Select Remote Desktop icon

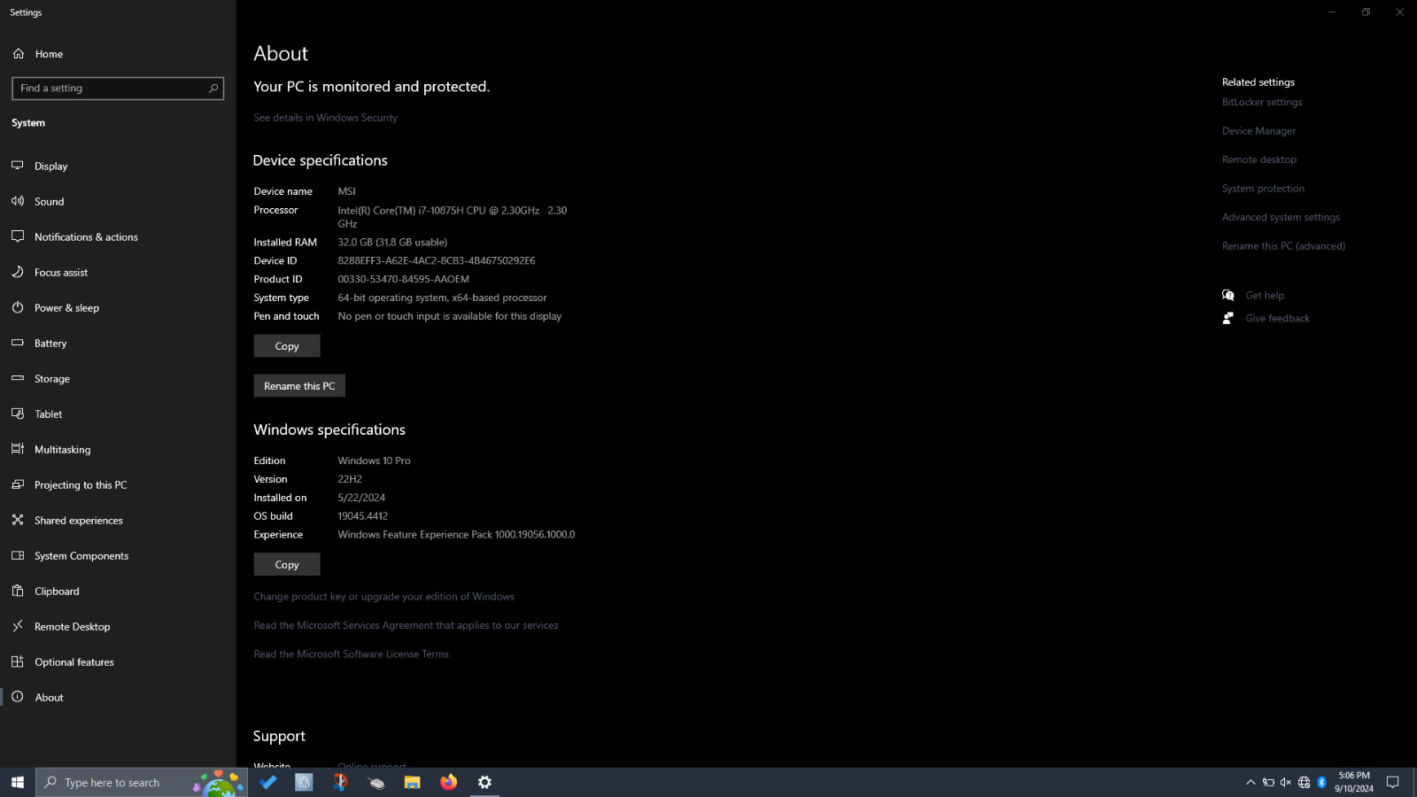coord(18,626)
